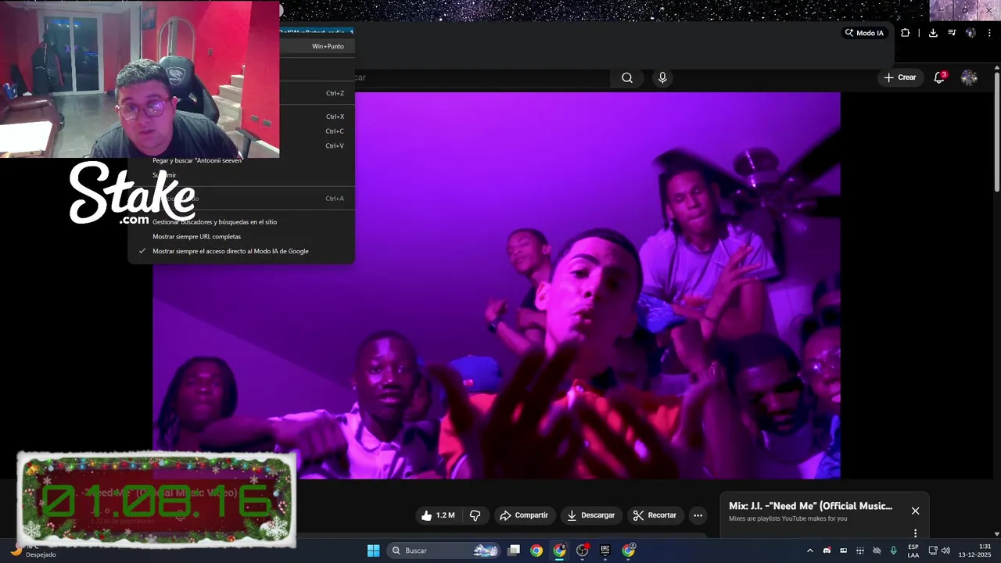Select 'Mostrar siempre URL completas' option
Screen dimensions: 1001x563
241,236
